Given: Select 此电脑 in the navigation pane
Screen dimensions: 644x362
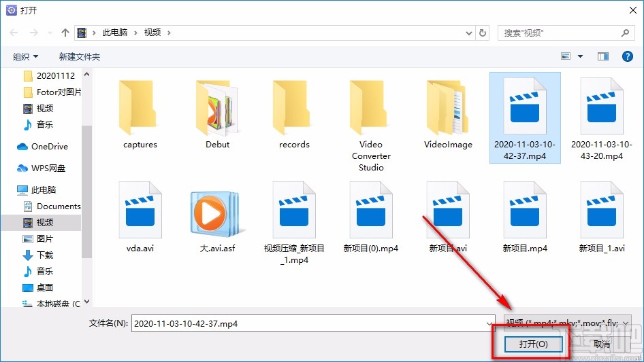Looking at the screenshot, I should point(36,189).
